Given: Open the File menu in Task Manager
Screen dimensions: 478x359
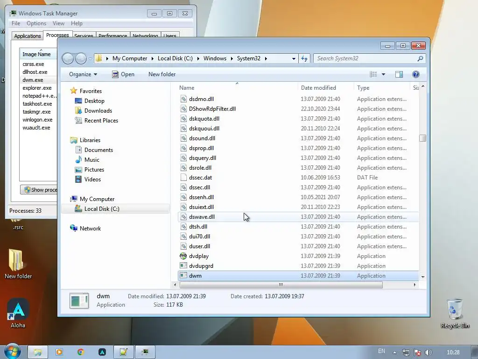Looking at the screenshot, I should [x=16, y=23].
